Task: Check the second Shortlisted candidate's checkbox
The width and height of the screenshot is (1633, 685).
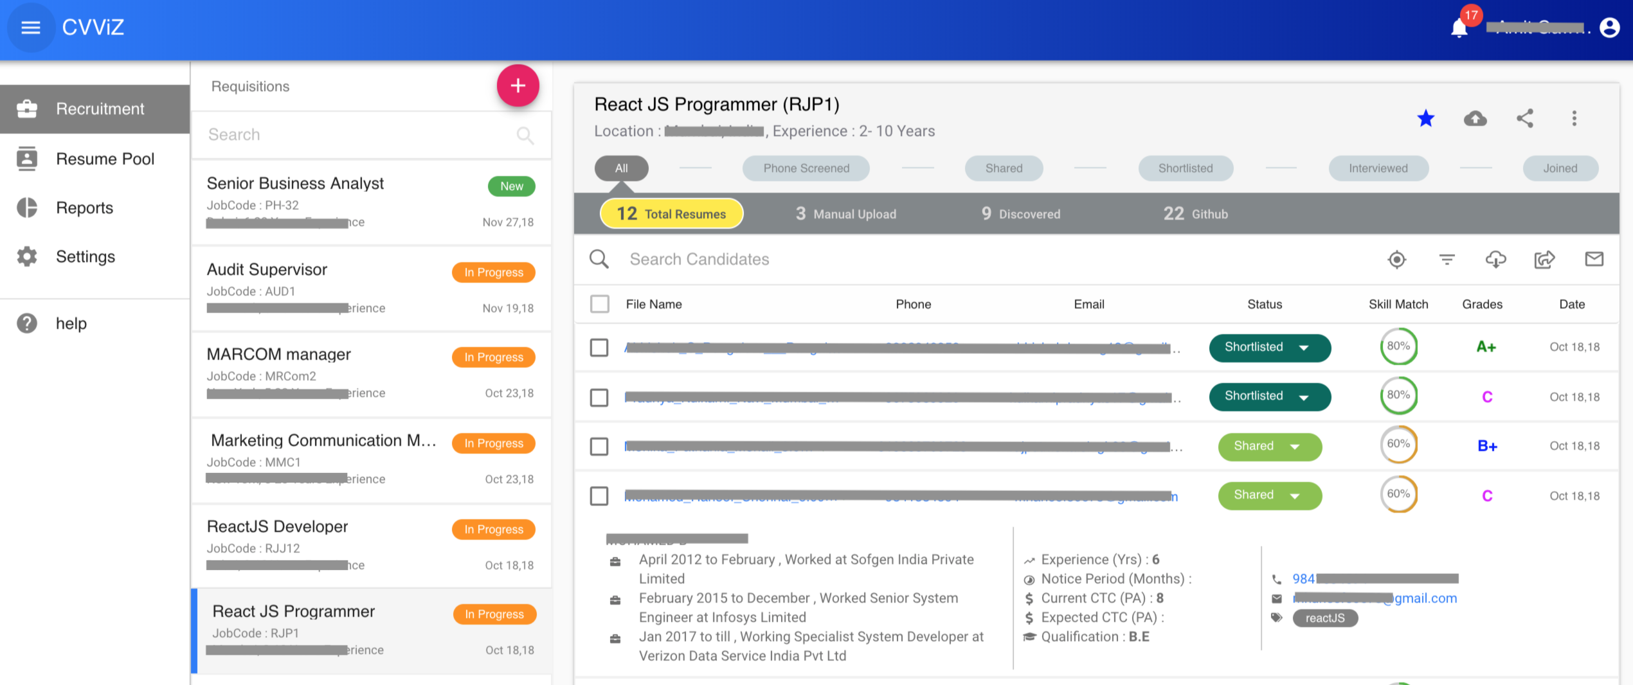Action: (x=599, y=397)
